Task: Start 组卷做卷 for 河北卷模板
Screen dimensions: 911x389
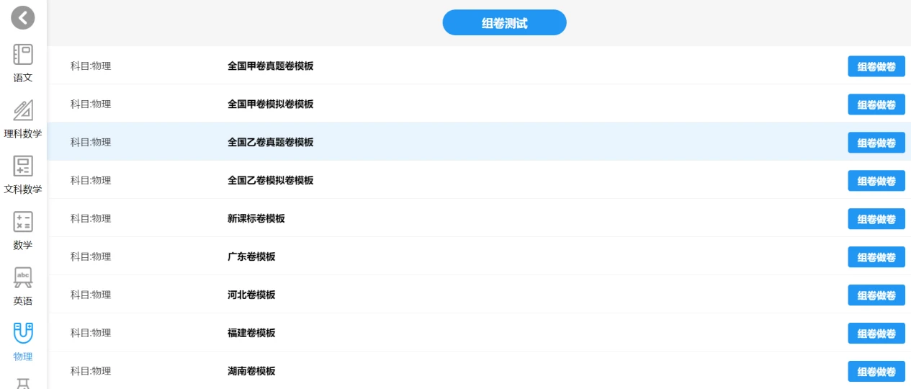Action: coord(876,295)
